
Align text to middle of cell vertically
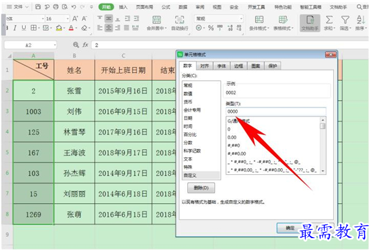pos(109,18)
